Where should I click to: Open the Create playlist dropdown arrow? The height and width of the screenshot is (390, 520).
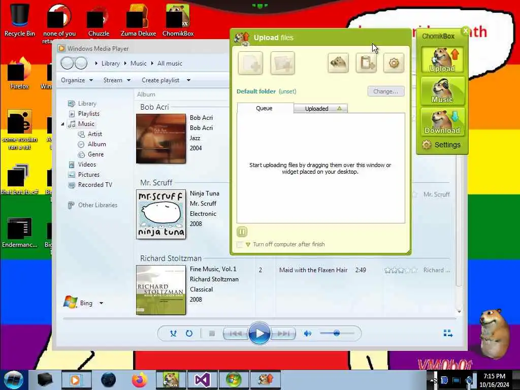188,80
